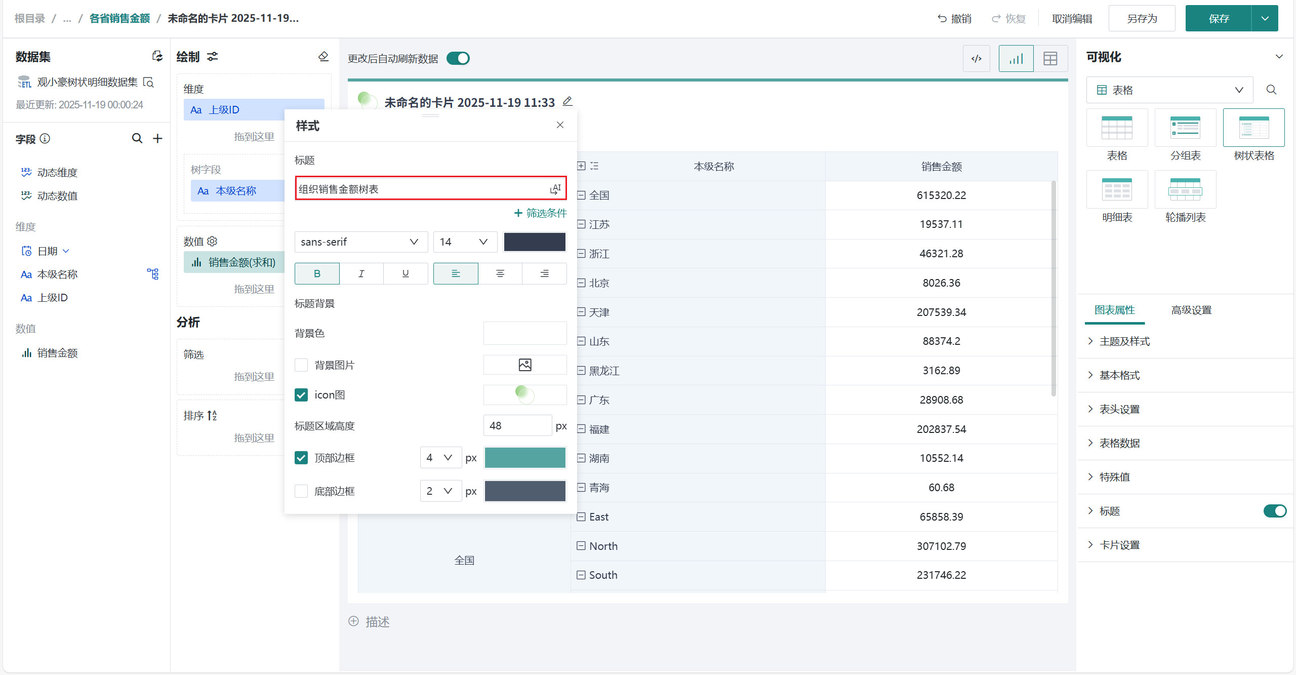This screenshot has width=1296, height=675.
Task: Click the code view icon
Action: (x=976, y=59)
